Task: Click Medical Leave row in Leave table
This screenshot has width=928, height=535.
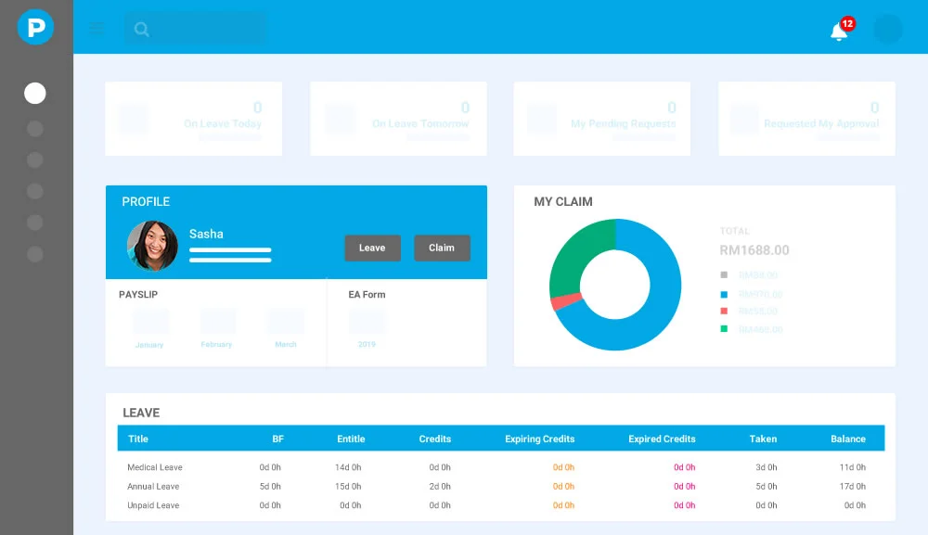Action: [154, 467]
